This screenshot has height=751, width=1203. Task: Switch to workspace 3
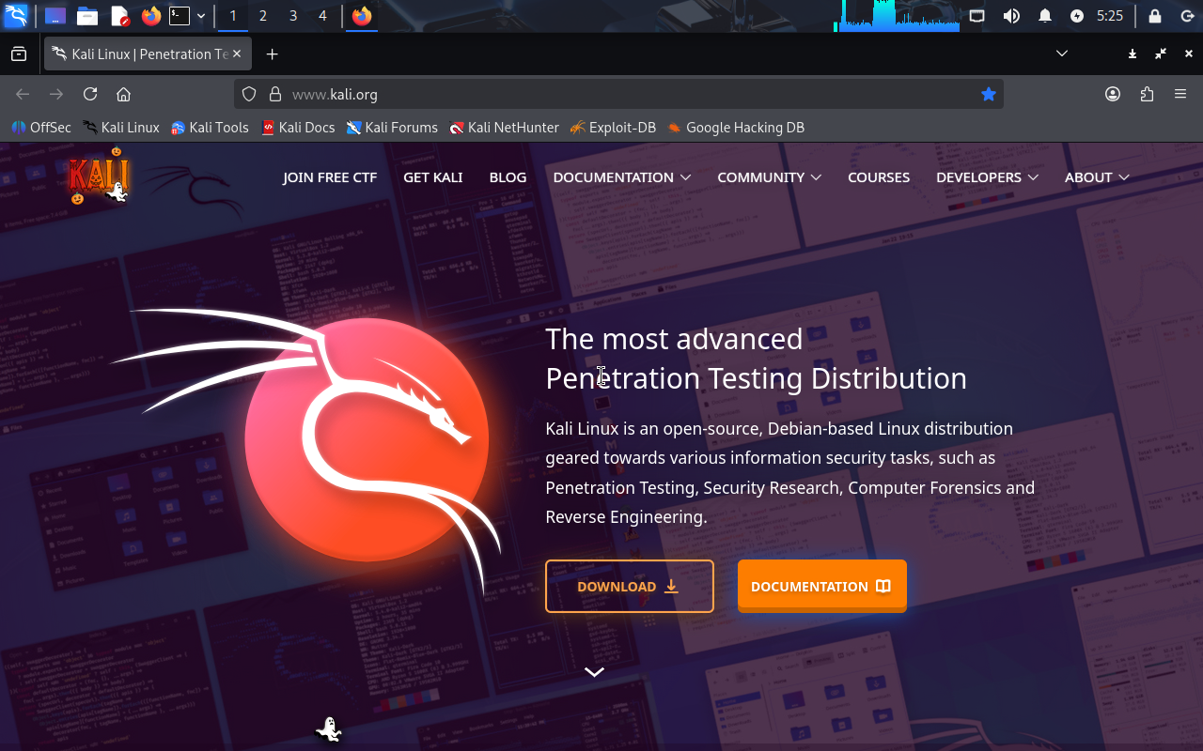pyautogui.click(x=293, y=16)
